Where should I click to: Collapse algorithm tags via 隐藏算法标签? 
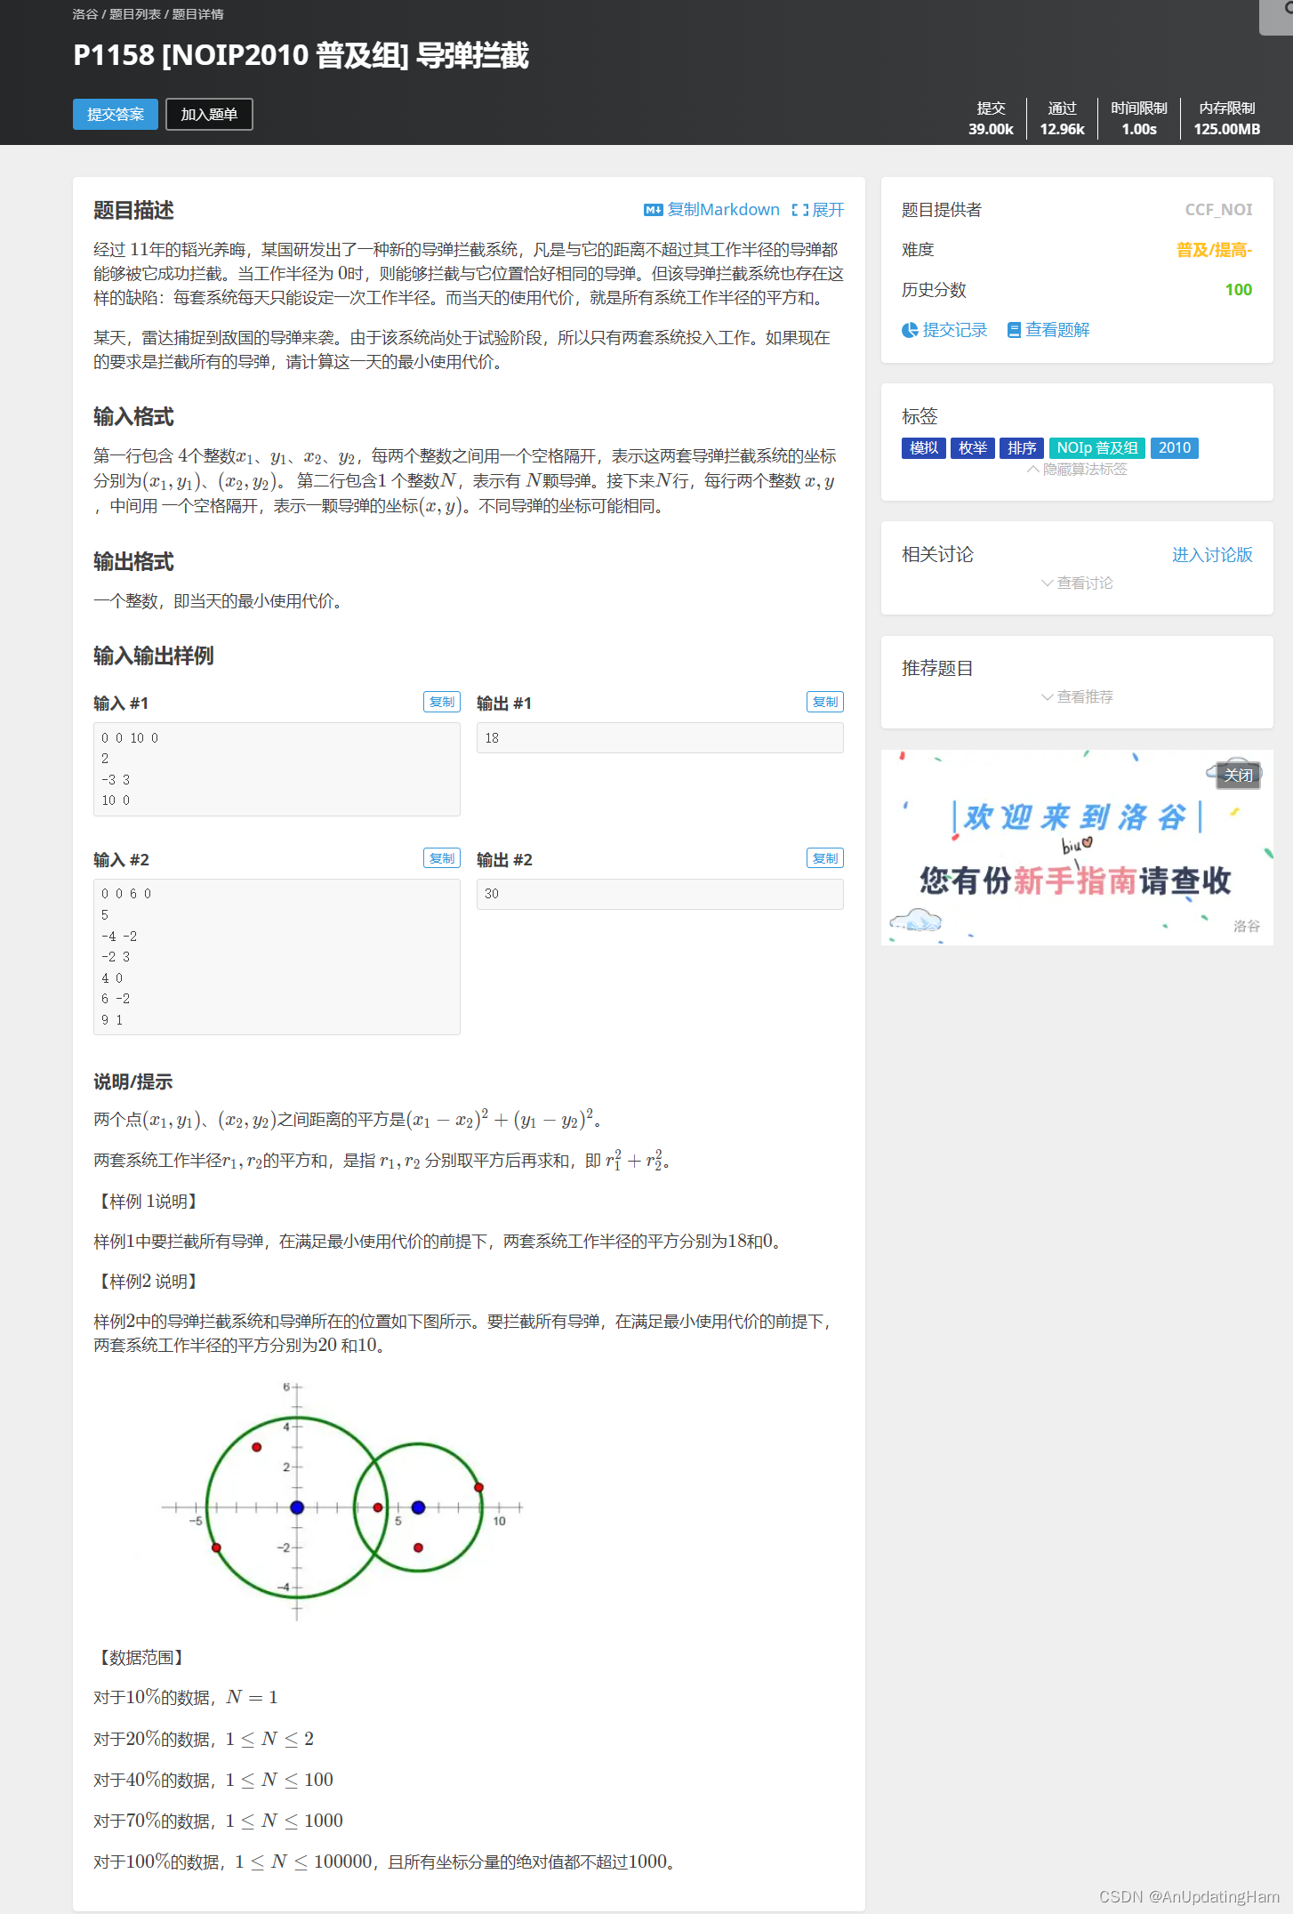pyautogui.click(x=1077, y=470)
